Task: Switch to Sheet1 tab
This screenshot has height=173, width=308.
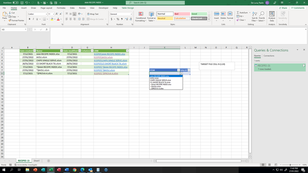Action: tap(37, 161)
